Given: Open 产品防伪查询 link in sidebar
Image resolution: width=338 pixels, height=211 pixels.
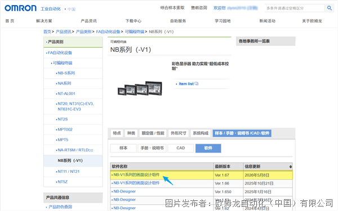Looking at the screenshot, I should click(60, 207).
